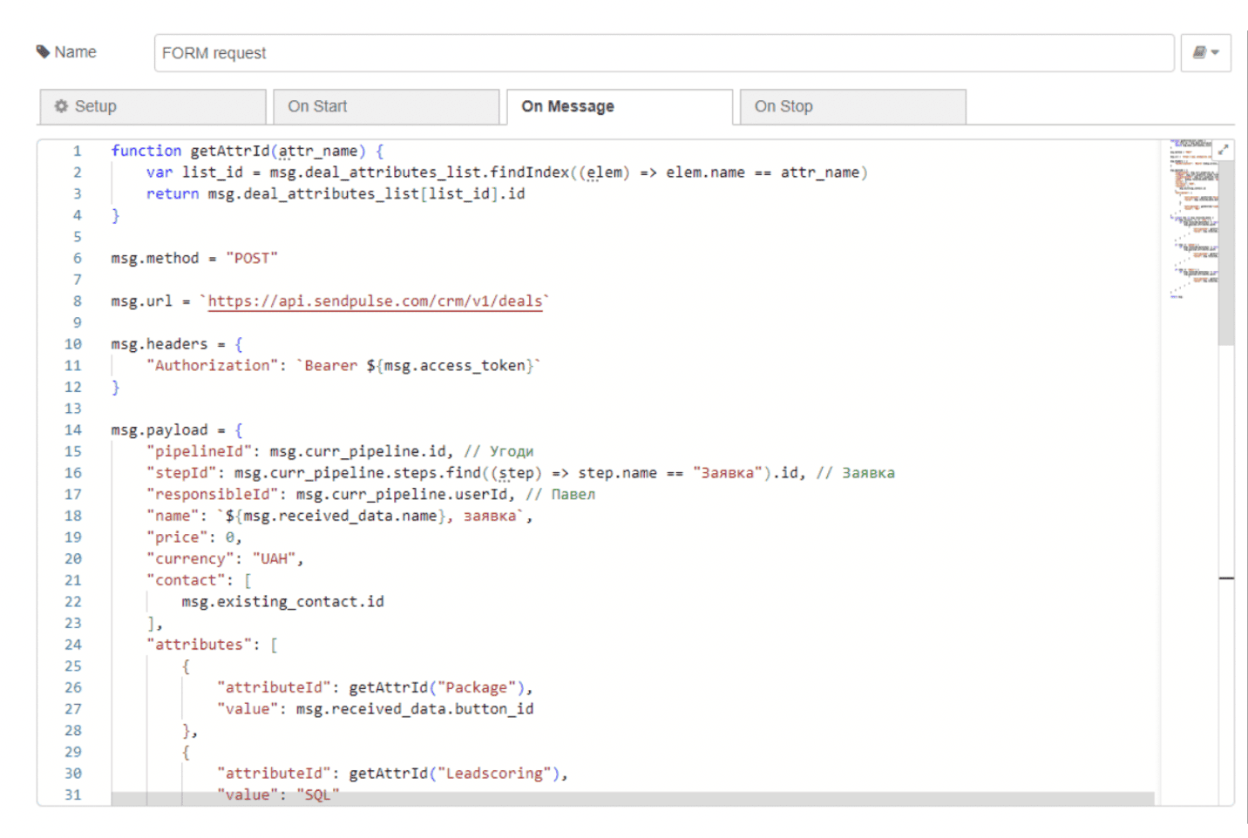Click the tag icon beside Name

pos(43,52)
